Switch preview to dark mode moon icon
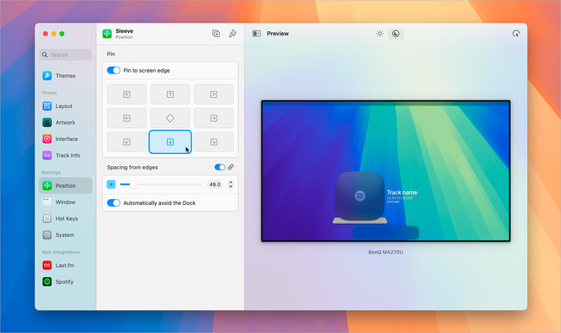Viewport: 561px width, 333px height. click(x=396, y=34)
